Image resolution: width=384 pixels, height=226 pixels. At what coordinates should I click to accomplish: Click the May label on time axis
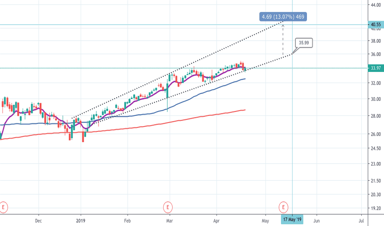(x=265, y=221)
